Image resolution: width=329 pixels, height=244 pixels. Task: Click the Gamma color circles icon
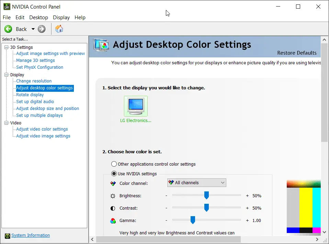[113, 221]
